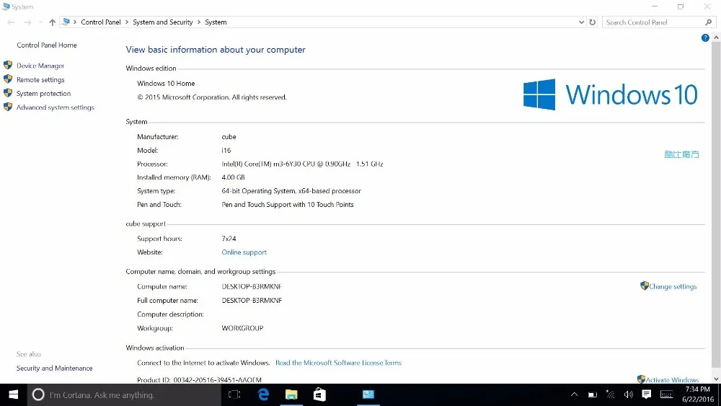The image size is (721, 406).
Task: Click the Forward navigation arrow
Action: click(x=28, y=22)
